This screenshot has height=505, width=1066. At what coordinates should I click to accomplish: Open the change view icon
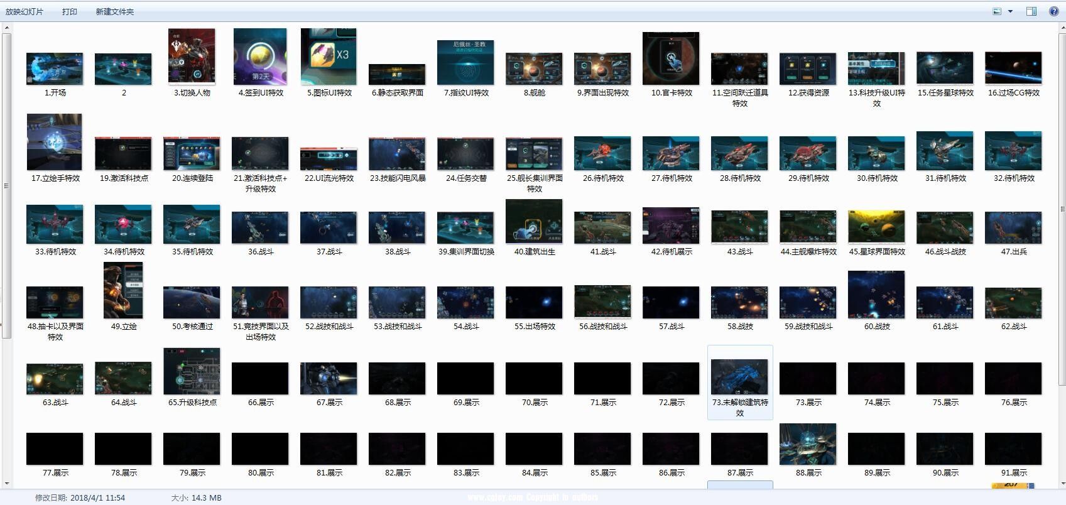[x=997, y=11]
